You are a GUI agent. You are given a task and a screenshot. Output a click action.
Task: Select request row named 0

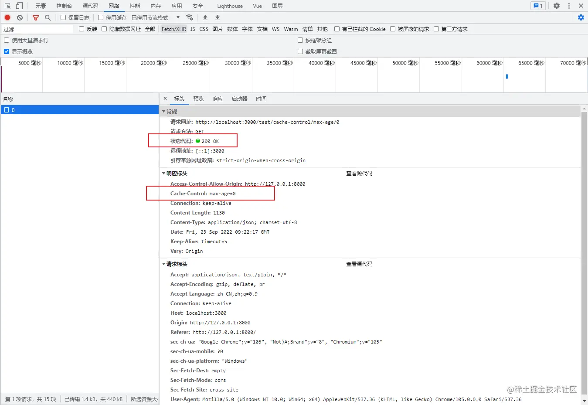coord(80,110)
